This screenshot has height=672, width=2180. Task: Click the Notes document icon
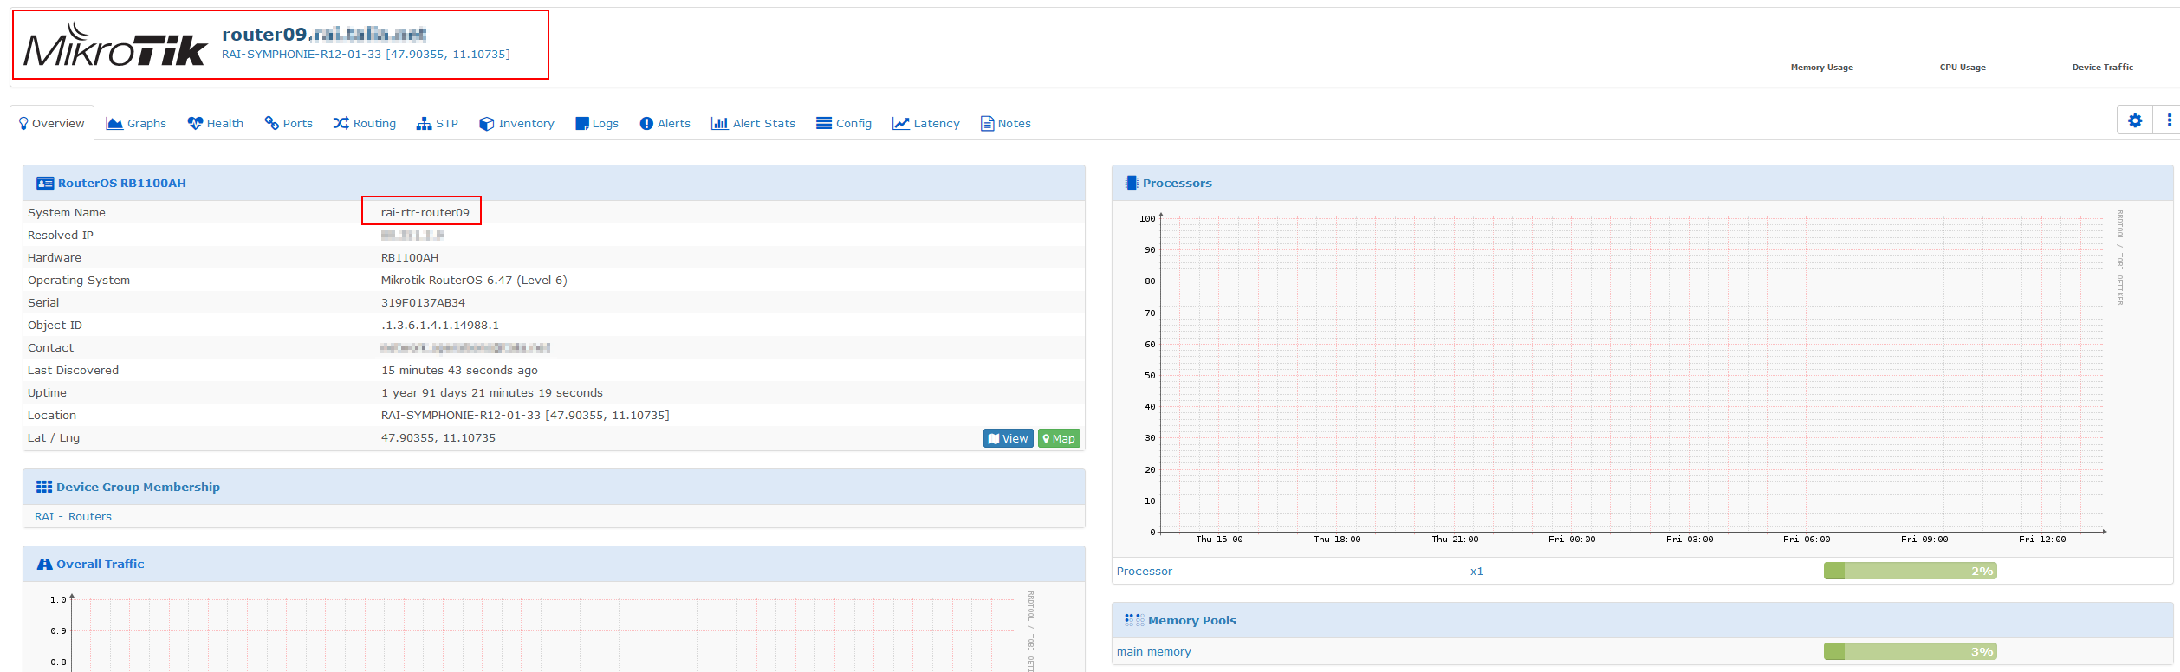point(987,123)
